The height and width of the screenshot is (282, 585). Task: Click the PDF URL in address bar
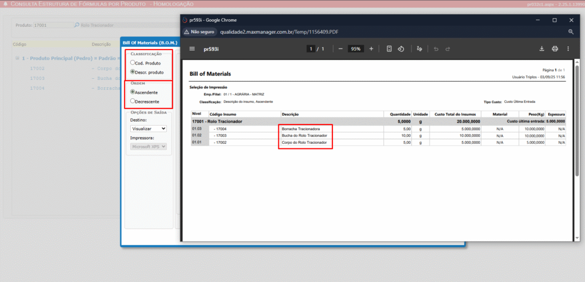pos(279,32)
